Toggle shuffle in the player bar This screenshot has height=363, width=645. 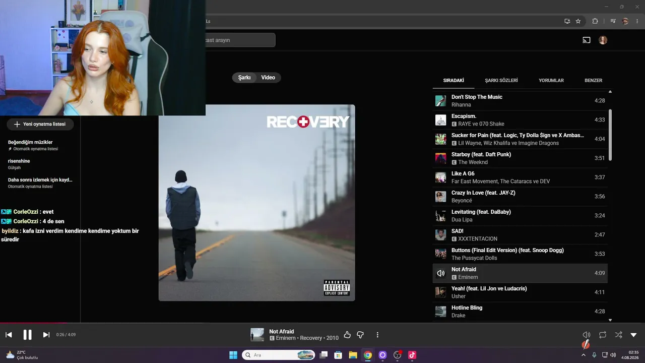click(x=618, y=335)
